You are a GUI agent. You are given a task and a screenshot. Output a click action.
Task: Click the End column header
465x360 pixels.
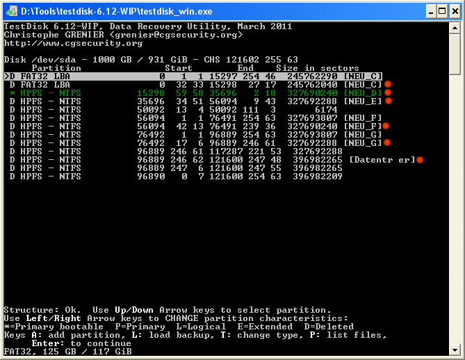(245, 68)
